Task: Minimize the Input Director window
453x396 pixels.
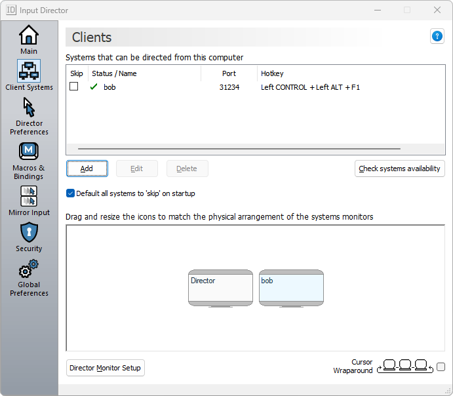Action: tap(378, 10)
